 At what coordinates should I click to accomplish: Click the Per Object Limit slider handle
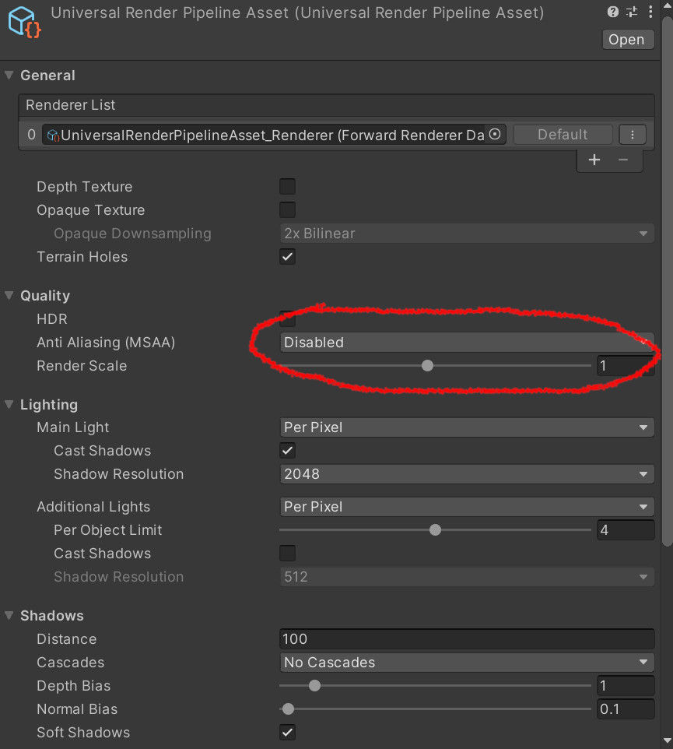(x=435, y=529)
